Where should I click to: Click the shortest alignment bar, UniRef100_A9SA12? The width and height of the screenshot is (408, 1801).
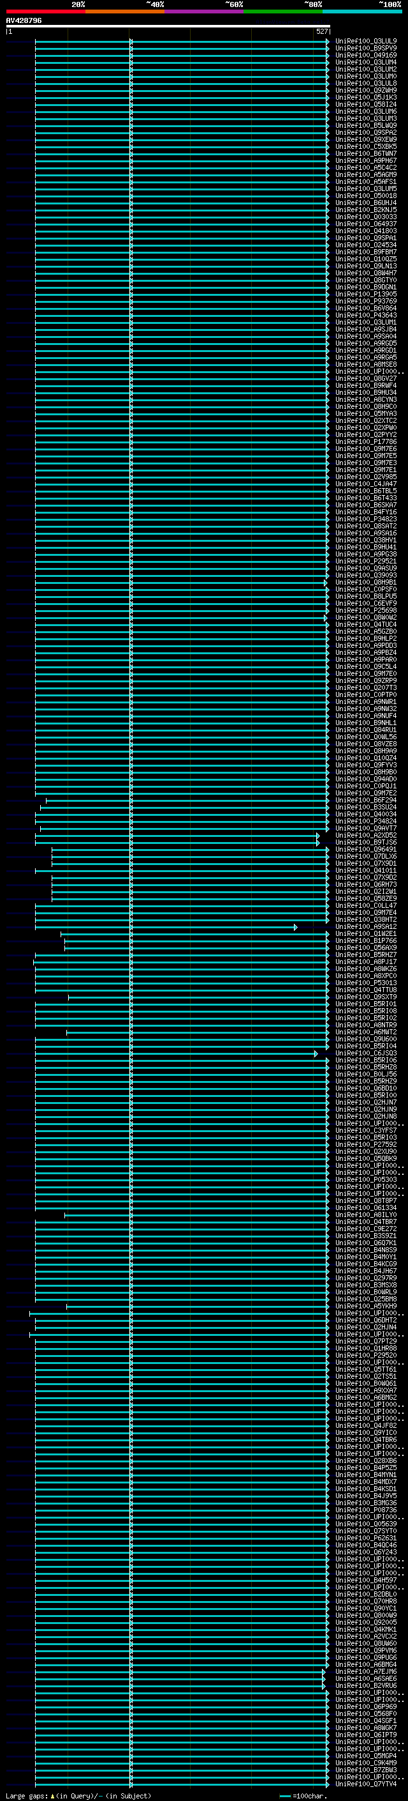point(166,927)
